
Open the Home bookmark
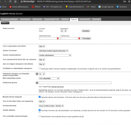[x=3, y=7]
